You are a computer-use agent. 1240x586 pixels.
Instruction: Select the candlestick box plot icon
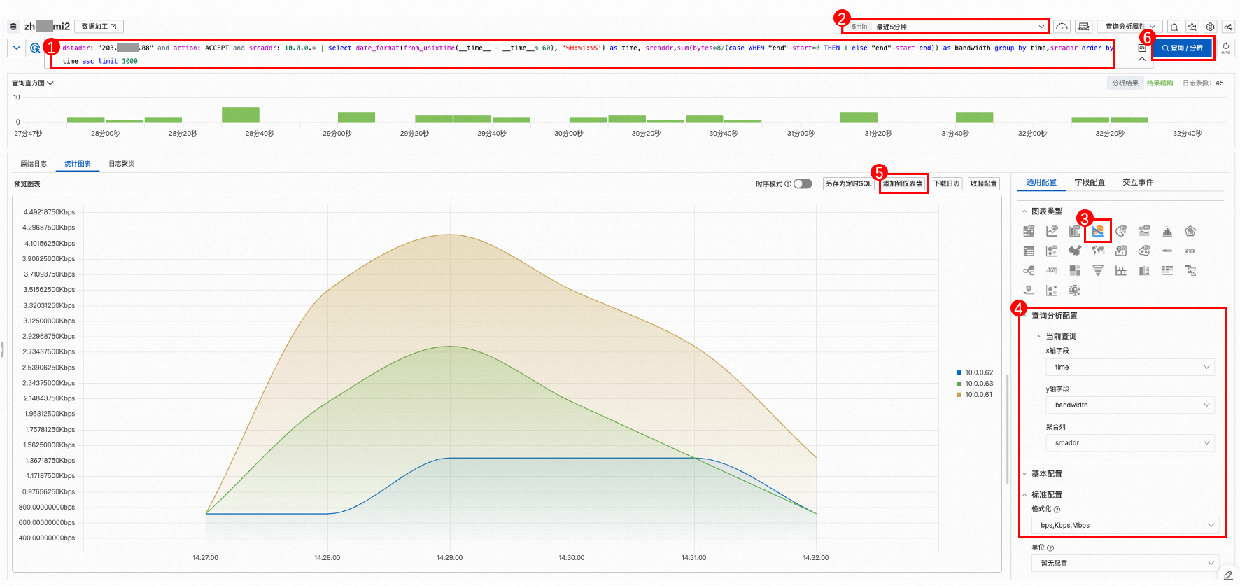click(x=1075, y=290)
